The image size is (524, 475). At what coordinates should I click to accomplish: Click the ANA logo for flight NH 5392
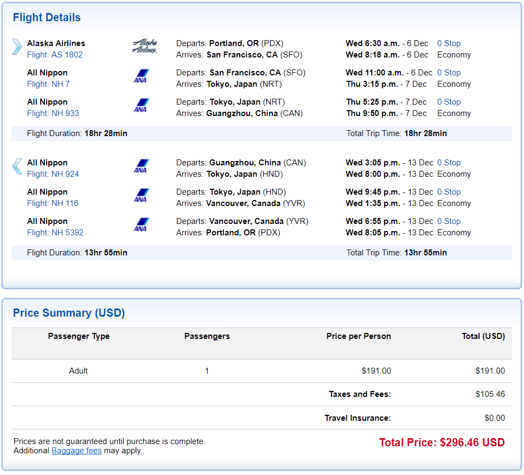pos(142,225)
